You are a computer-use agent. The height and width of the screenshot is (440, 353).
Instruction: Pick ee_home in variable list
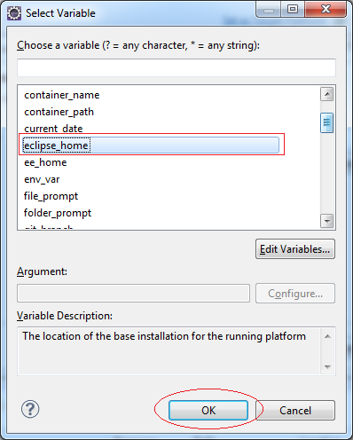[45, 162]
